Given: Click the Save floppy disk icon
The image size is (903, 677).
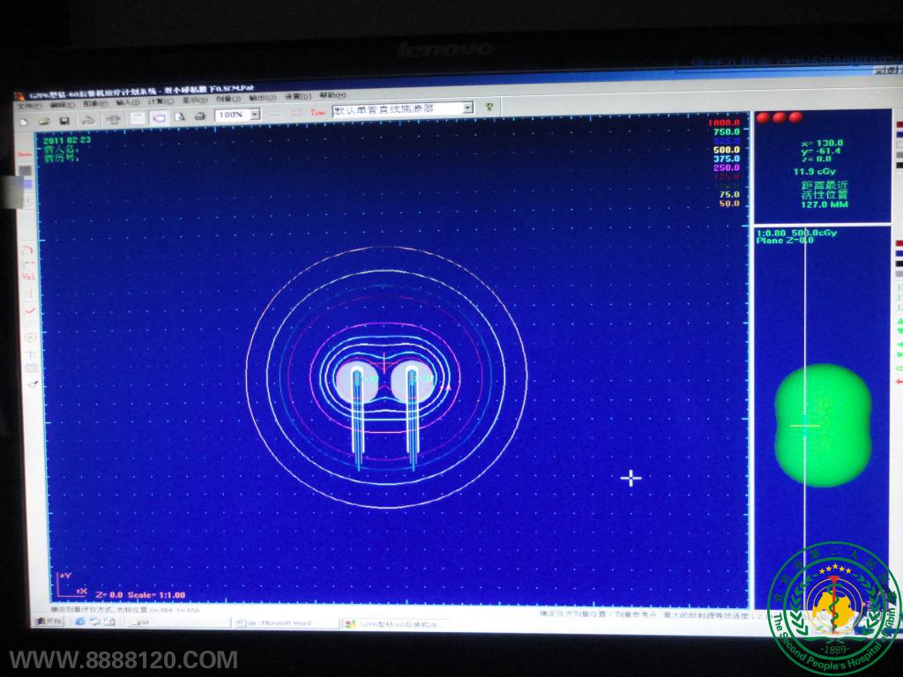Looking at the screenshot, I should pos(64,119).
